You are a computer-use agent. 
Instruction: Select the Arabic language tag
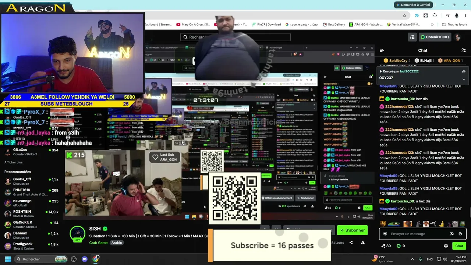tap(117, 243)
